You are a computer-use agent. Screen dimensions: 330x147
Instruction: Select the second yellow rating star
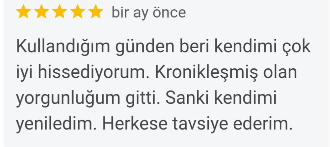point(41,12)
